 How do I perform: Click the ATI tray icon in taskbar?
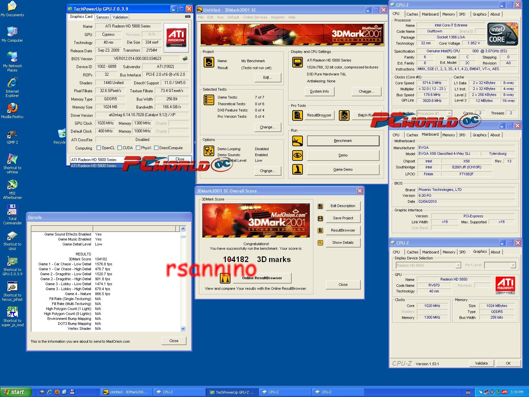[x=504, y=392]
